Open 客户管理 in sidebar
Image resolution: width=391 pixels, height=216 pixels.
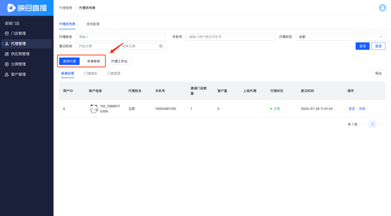pos(27,75)
